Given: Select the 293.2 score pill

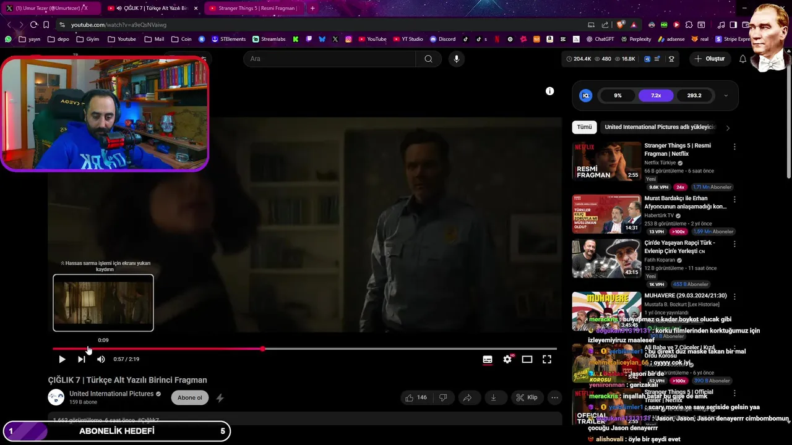Looking at the screenshot, I should point(694,96).
